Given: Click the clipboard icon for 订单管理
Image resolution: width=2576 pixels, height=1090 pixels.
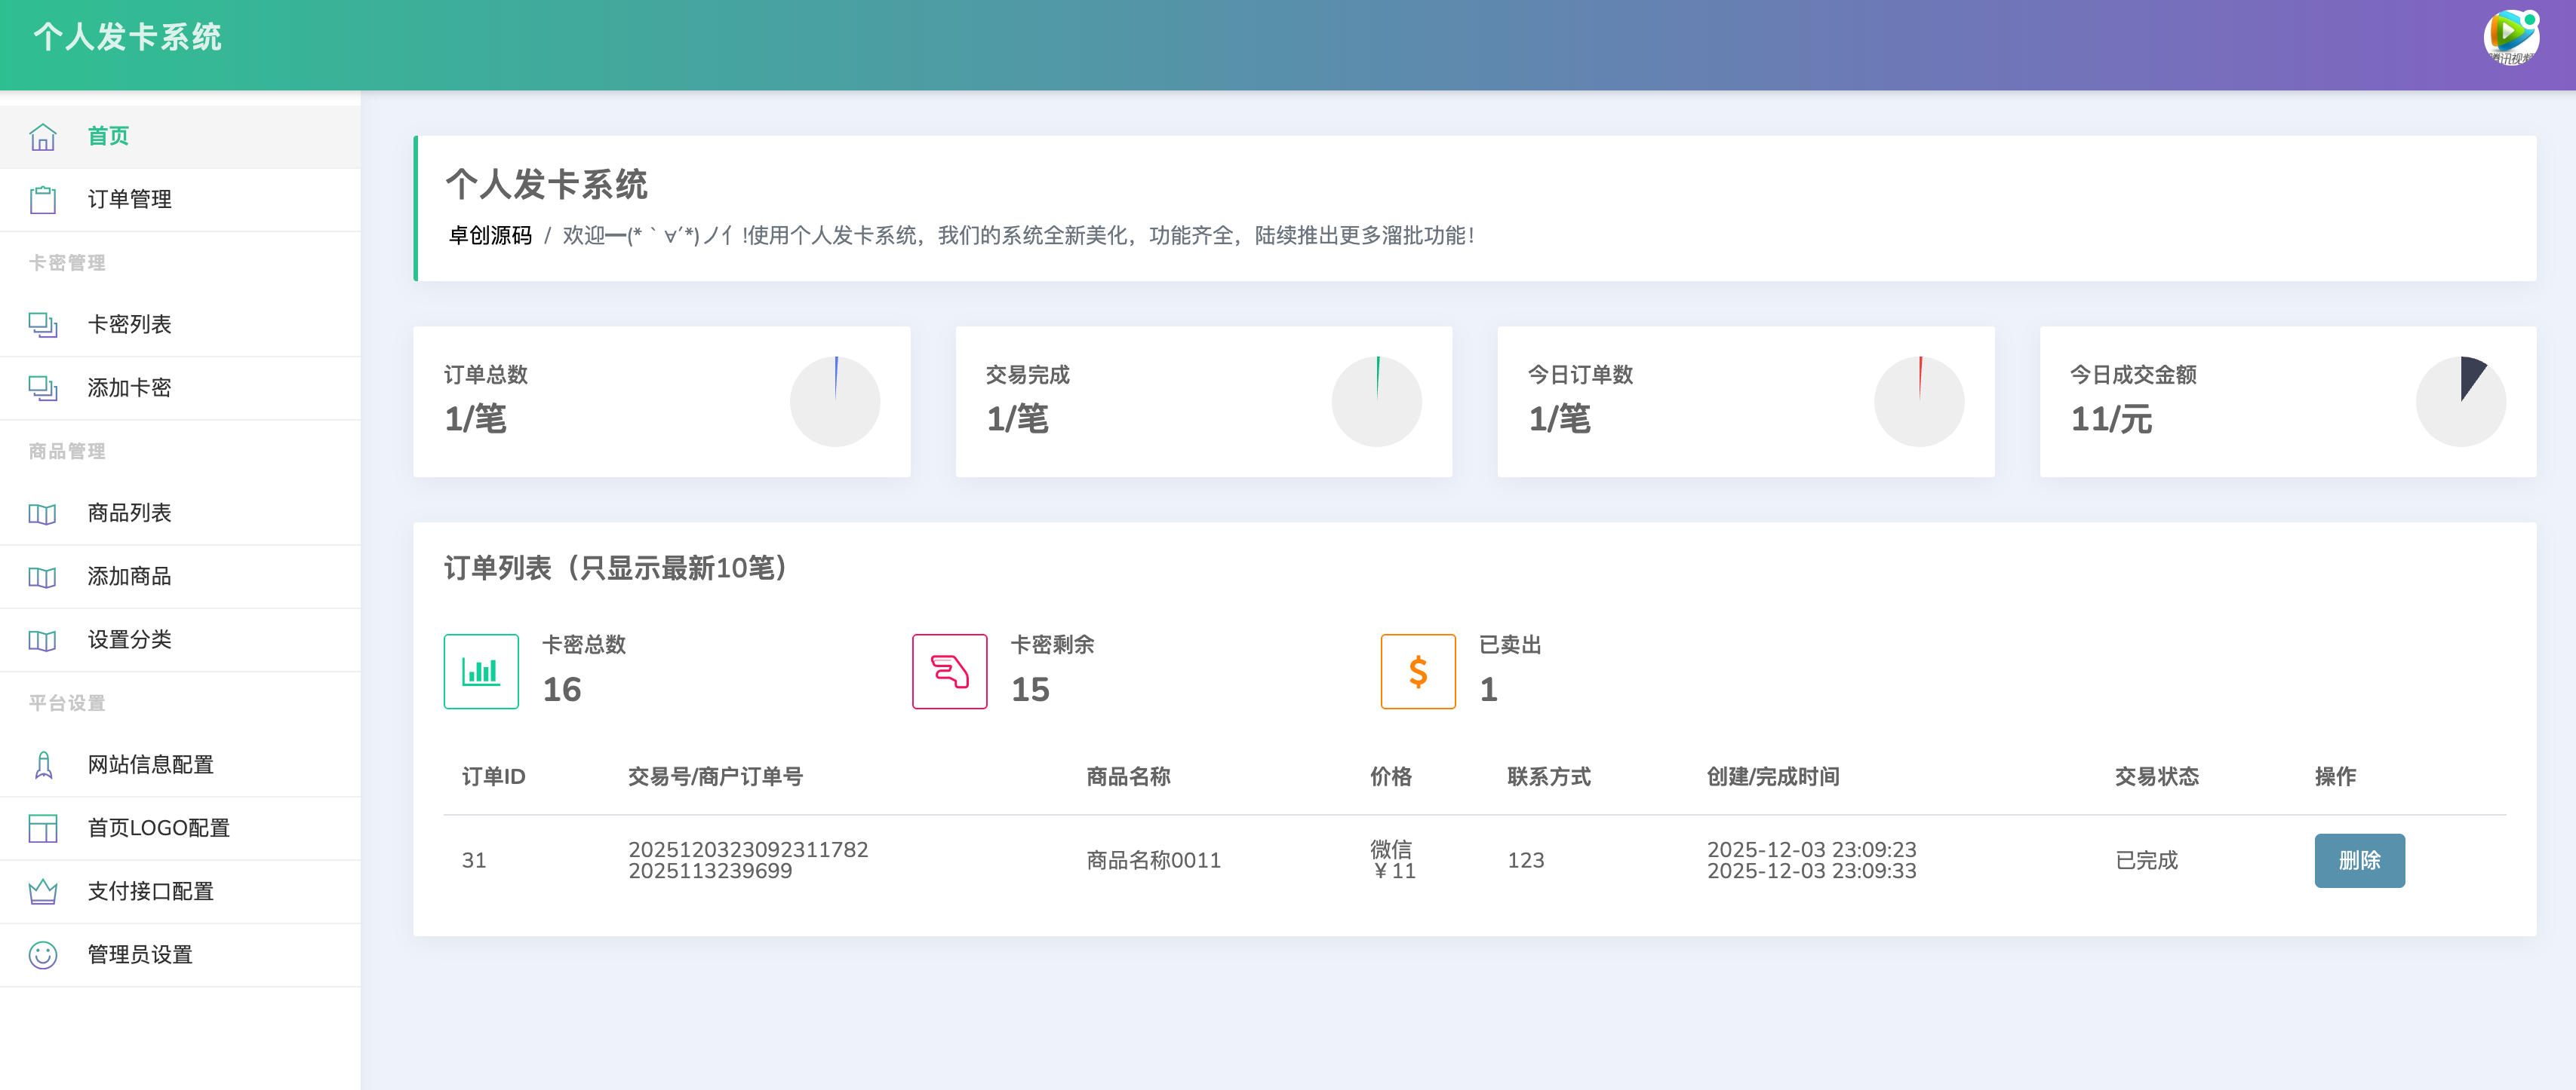Looking at the screenshot, I should point(42,200).
